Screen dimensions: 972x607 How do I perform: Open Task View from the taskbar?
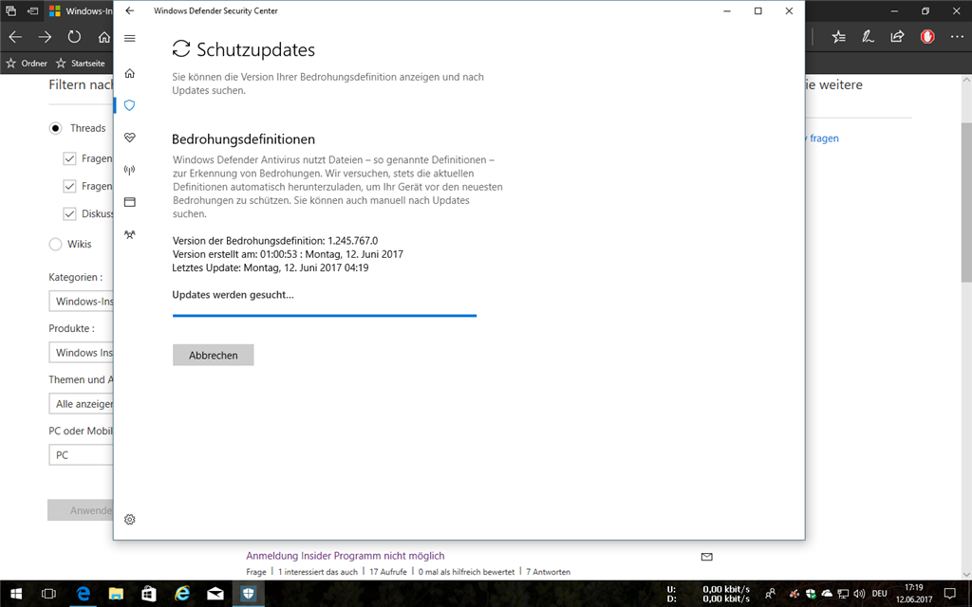tap(48, 594)
